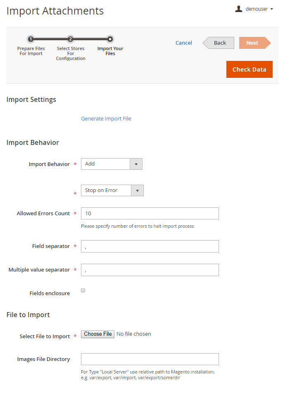Click the demouser account avatar icon
The height and width of the screenshot is (414, 283).
coord(238,9)
